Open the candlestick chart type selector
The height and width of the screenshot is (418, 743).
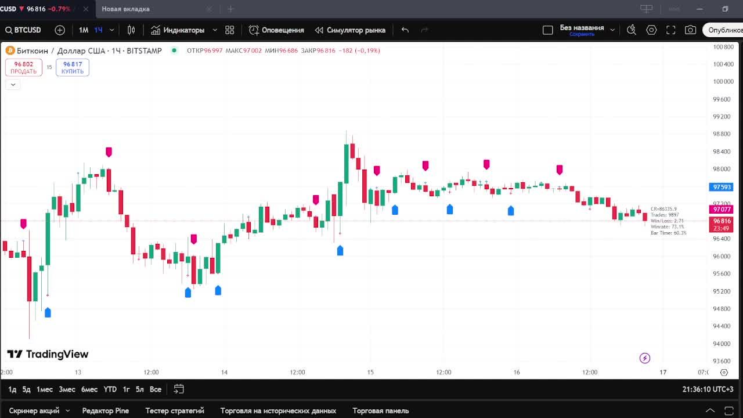tap(131, 30)
